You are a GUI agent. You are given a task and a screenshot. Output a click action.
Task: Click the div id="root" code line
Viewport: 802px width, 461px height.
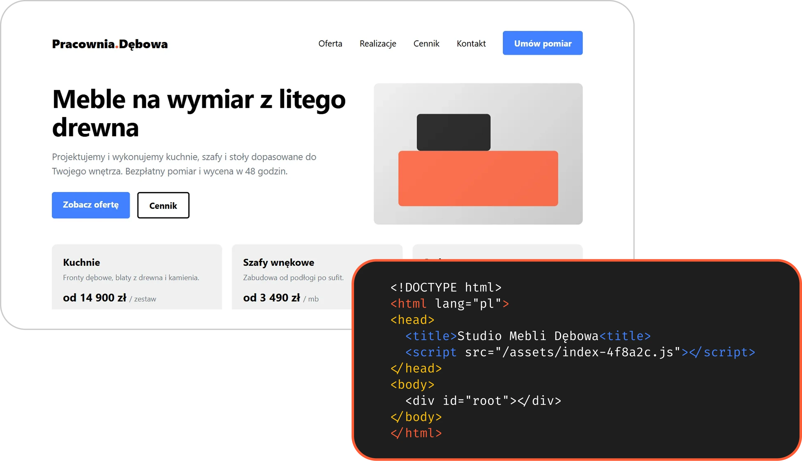pyautogui.click(x=483, y=401)
